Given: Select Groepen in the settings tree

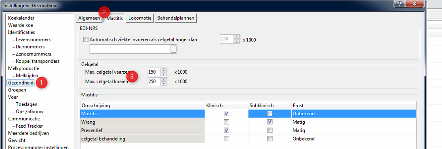Looking at the screenshot, I should [x=17, y=90].
